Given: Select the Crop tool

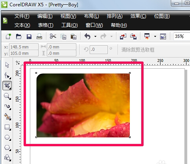Looking at the screenshot, I should pyautogui.click(x=7, y=86).
